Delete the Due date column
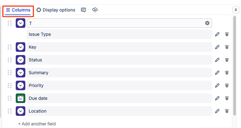 tap(227, 98)
